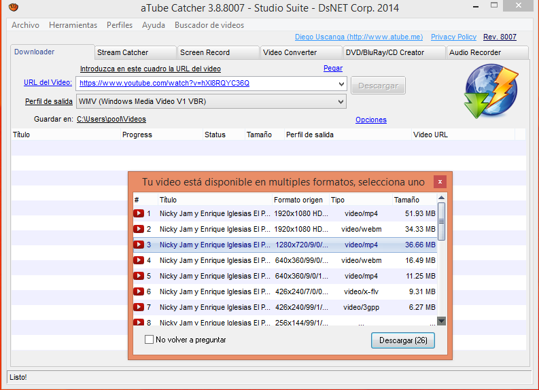Click YouTube icon for format row 6

pyautogui.click(x=139, y=291)
